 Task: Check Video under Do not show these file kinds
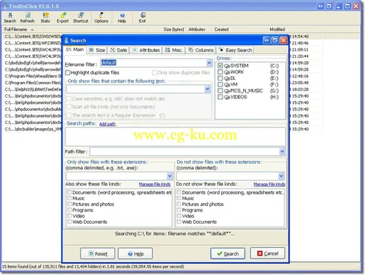[x=179, y=216]
